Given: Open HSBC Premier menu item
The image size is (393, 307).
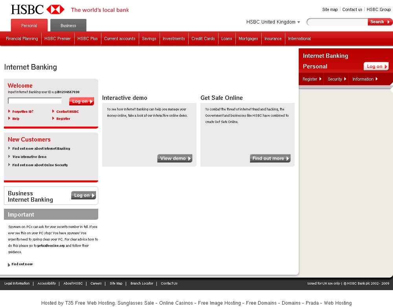Looking at the screenshot, I should coord(58,39).
